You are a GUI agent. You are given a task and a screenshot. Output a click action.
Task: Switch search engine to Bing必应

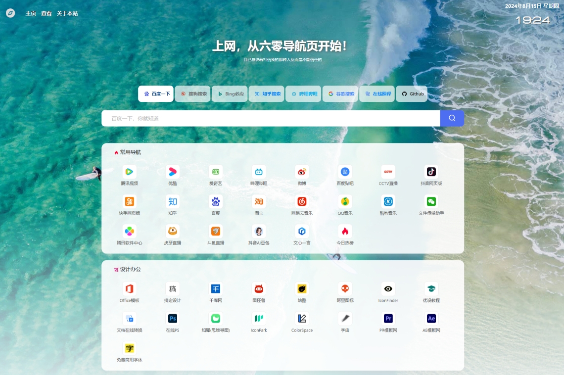point(230,94)
